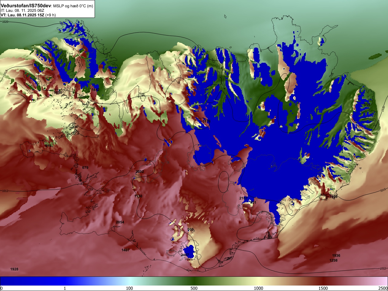Select the 'MSLP og hæð 0°C (m)' subtitle

pyautogui.click(x=73, y=6)
